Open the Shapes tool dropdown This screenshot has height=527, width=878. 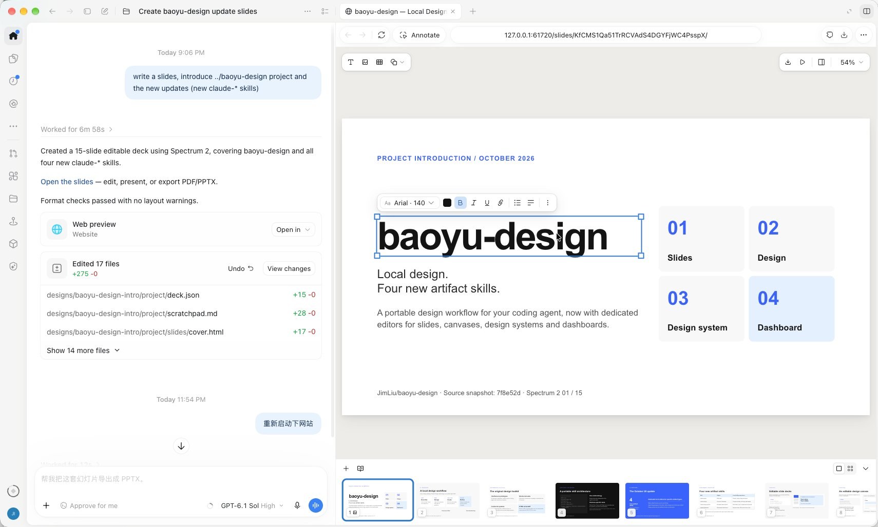coord(397,62)
